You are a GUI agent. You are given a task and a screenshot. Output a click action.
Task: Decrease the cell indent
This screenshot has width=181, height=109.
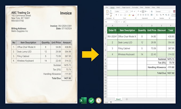click(146, 15)
